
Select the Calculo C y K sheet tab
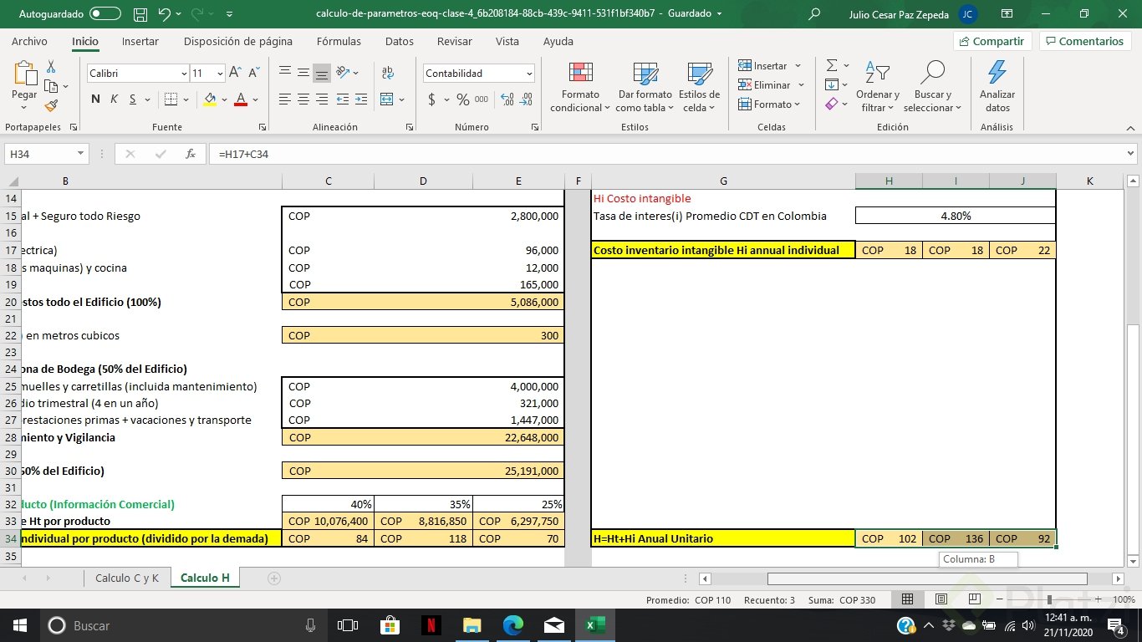tap(125, 578)
